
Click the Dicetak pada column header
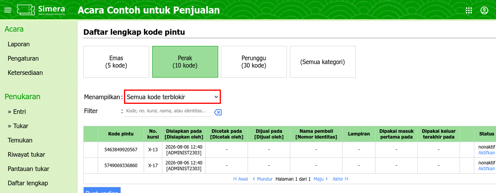click(x=227, y=134)
